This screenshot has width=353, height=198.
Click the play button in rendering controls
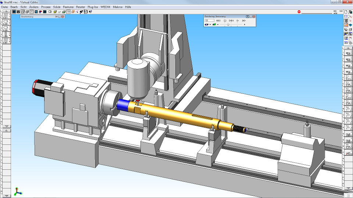238,21
